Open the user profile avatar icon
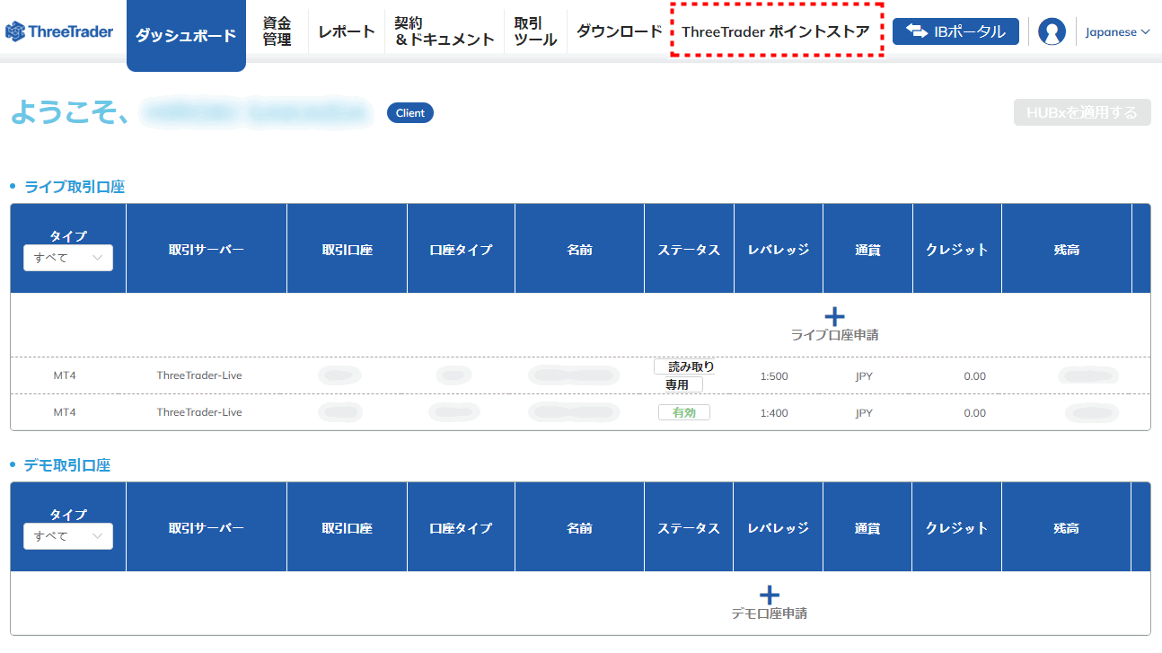 pos(1052,31)
